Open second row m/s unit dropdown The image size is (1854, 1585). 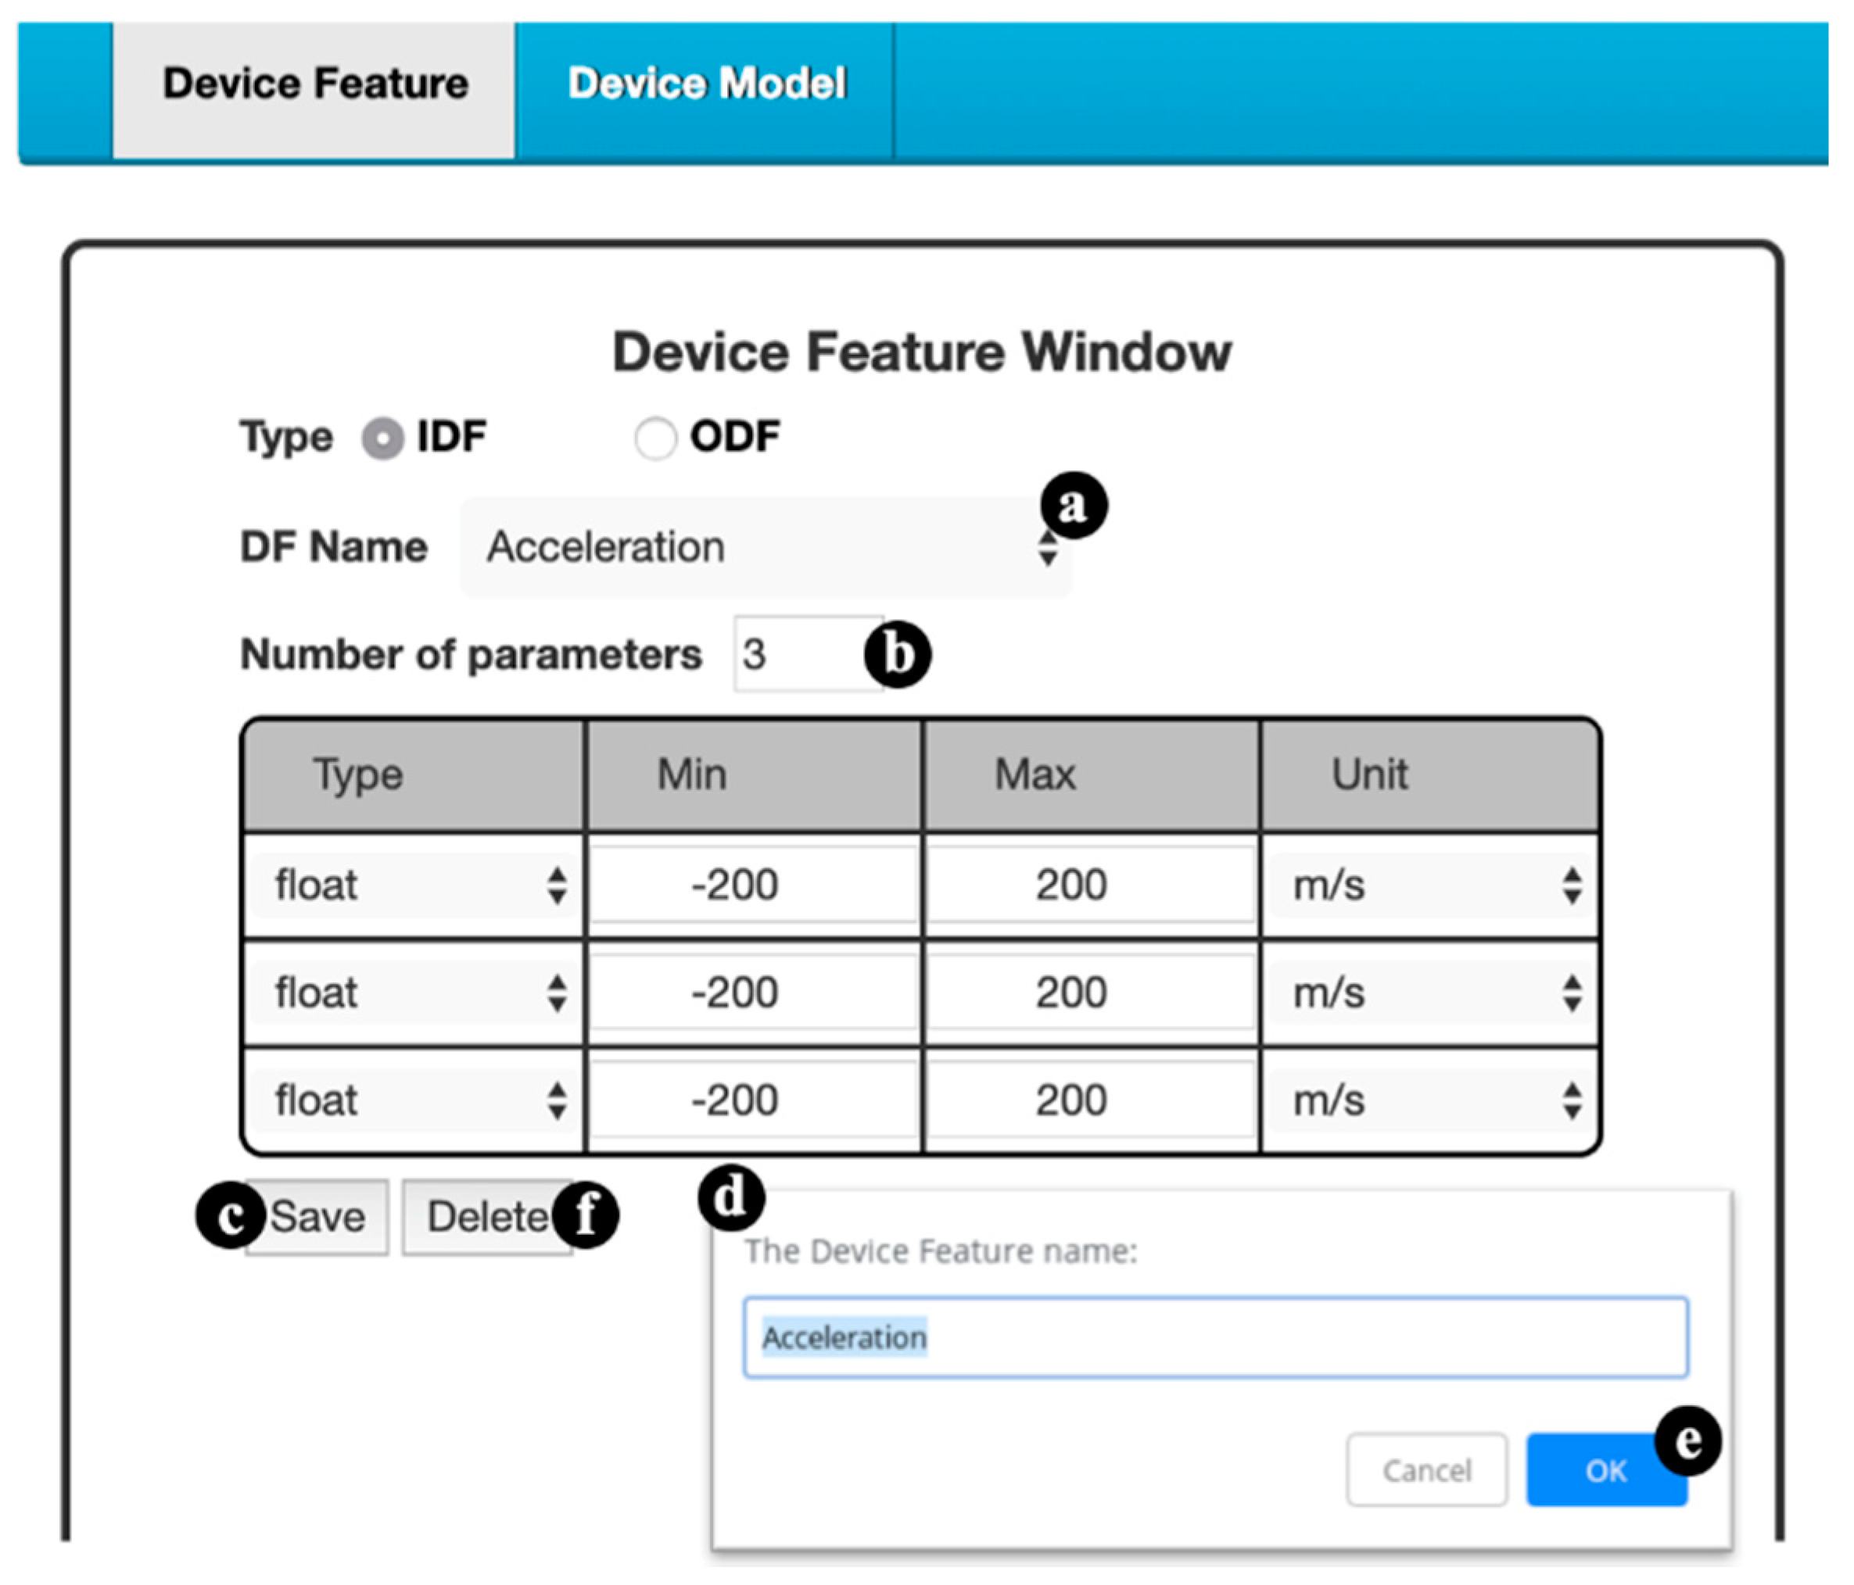[x=1430, y=993]
